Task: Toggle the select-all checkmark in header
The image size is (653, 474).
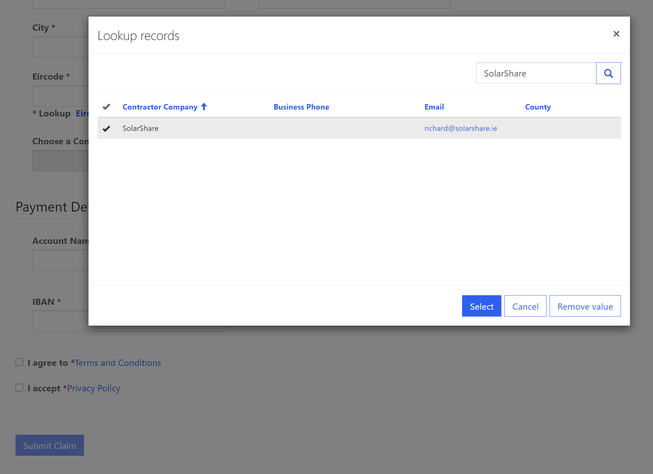Action: (106, 107)
